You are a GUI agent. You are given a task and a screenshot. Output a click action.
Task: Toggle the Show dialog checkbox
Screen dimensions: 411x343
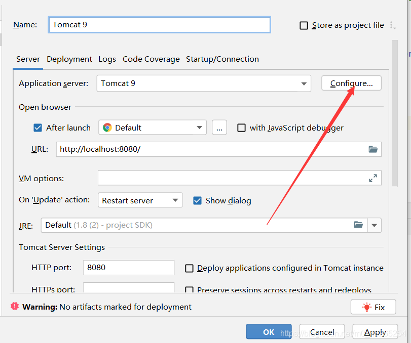(198, 201)
